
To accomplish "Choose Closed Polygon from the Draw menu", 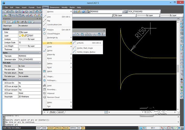I will (x=53, y=34).
